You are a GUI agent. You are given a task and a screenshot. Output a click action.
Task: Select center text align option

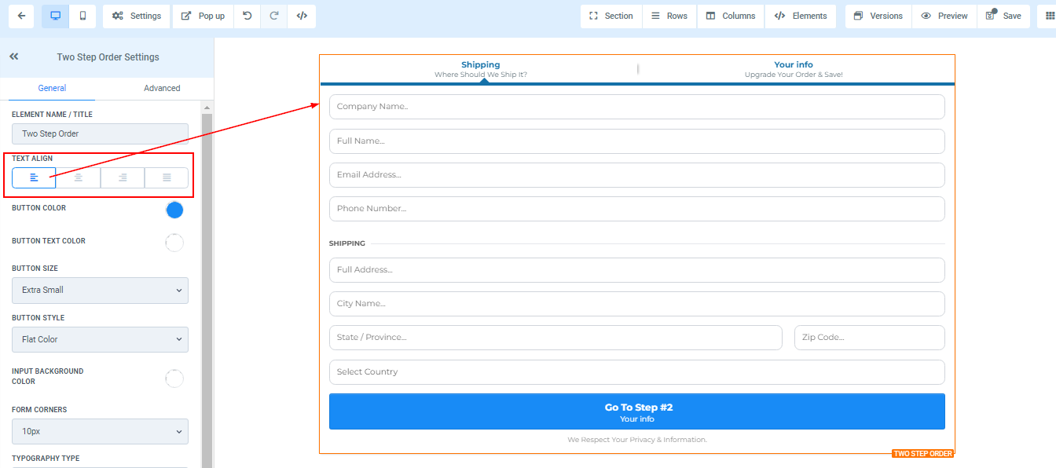pyautogui.click(x=79, y=178)
